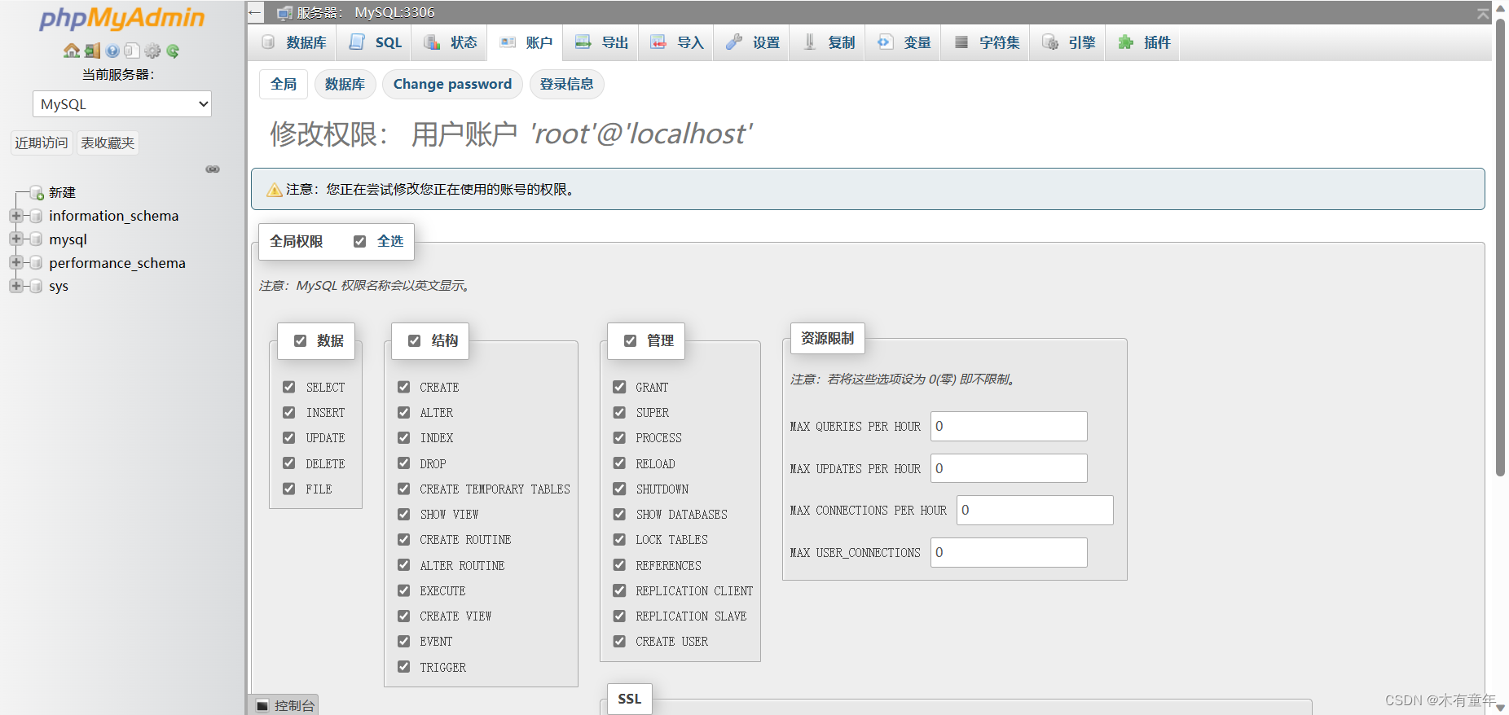Open the 变量 variables tab
This screenshot has height=715, width=1509.
904,42
